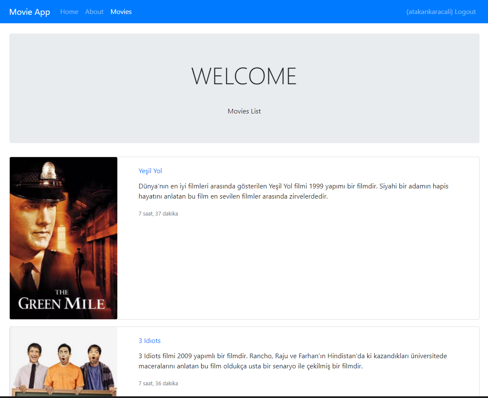Click The Green Mile poster image

tap(63, 238)
